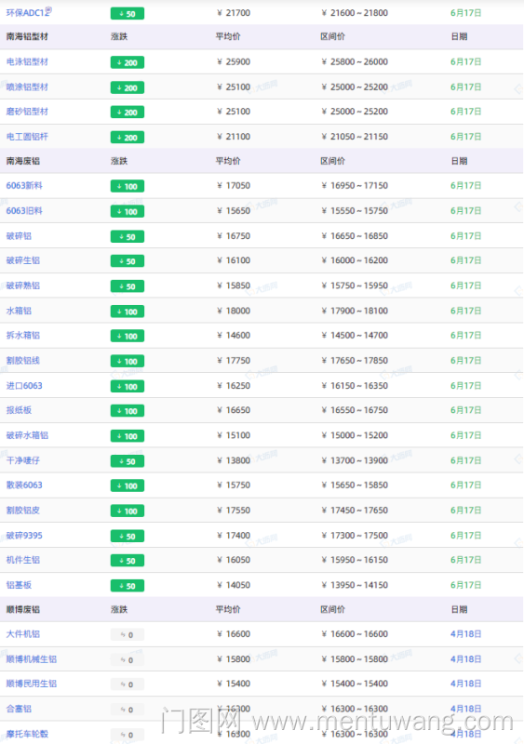Image resolution: width=524 pixels, height=744 pixels.
Task: Open the 6063新料 scrap price link
Action: [x=24, y=185]
